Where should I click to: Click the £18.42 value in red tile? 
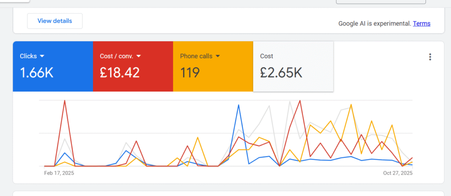tap(120, 73)
